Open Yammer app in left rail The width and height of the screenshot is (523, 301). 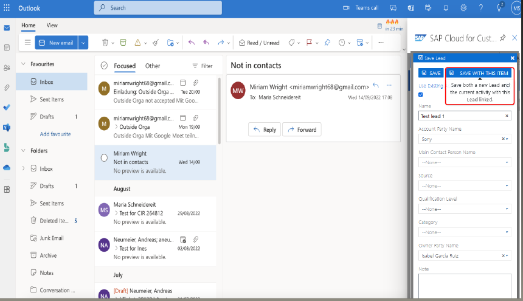(7, 127)
